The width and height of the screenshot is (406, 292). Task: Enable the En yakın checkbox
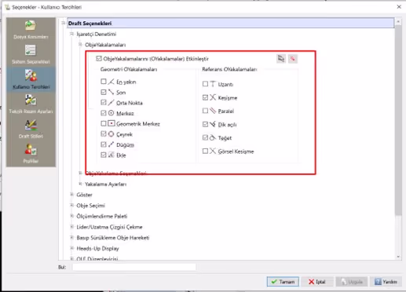point(104,82)
